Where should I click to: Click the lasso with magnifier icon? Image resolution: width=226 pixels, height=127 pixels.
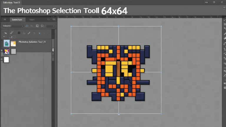pos(42,26)
